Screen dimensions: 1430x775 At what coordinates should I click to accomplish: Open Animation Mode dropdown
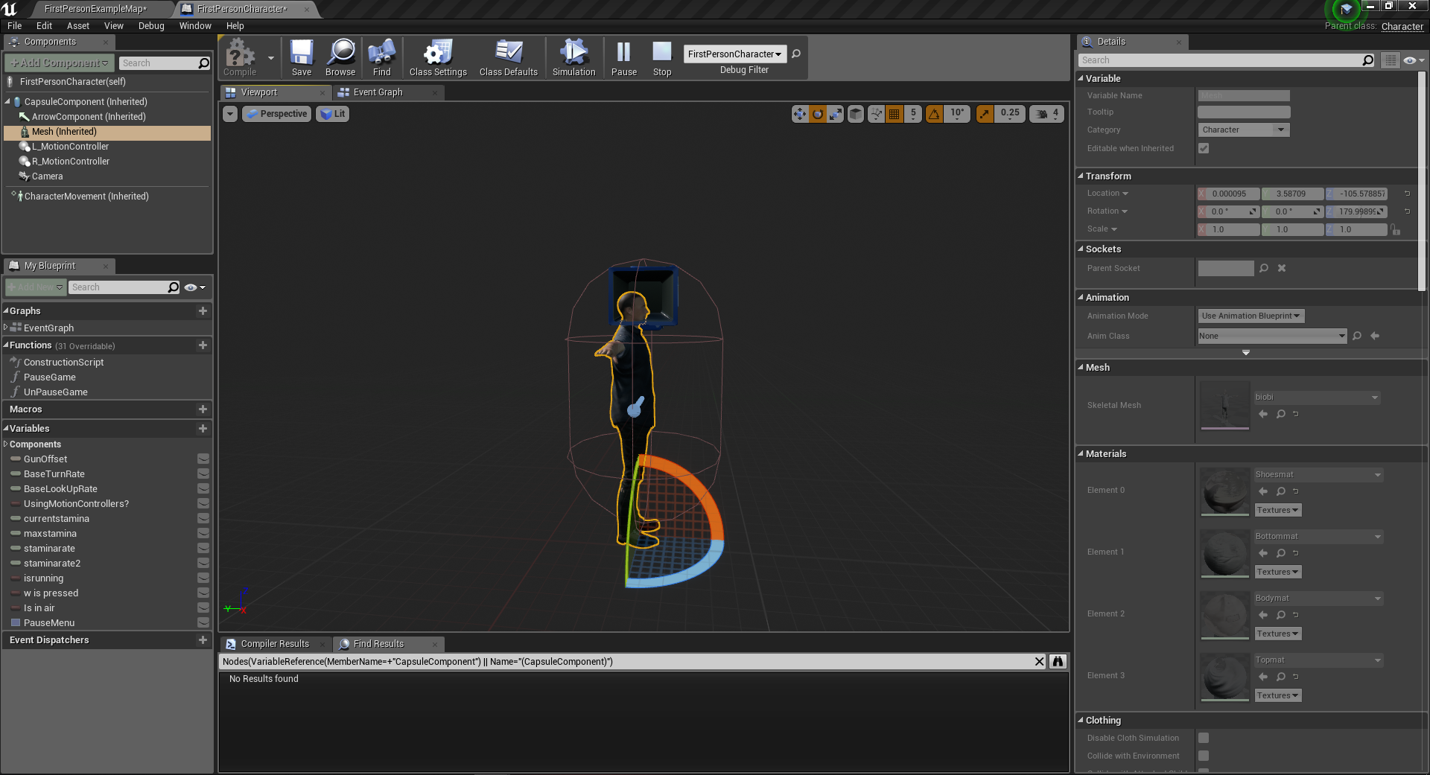[1251, 316]
